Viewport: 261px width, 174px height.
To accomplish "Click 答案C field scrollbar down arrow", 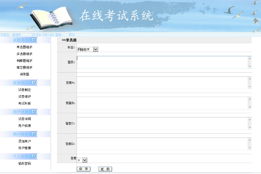I will coord(250,127).
